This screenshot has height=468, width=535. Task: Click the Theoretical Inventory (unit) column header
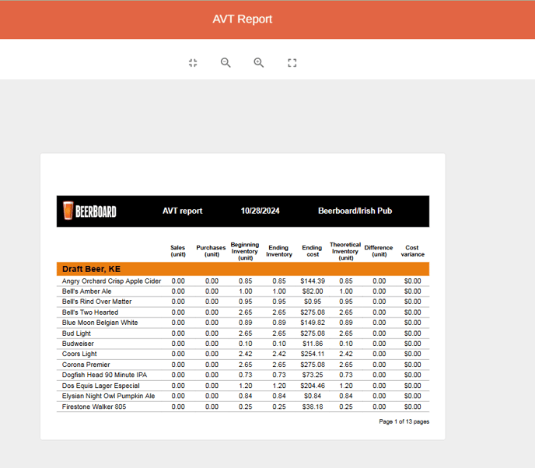[345, 251]
